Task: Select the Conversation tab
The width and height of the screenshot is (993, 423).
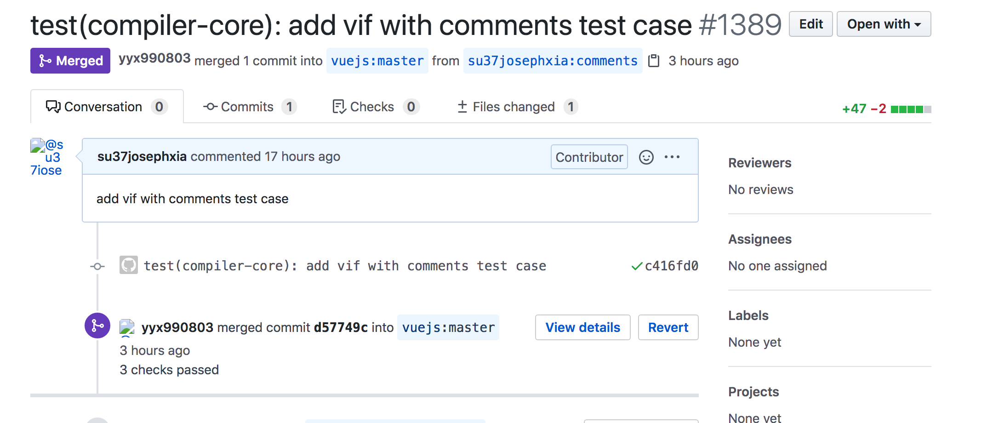Action: click(107, 107)
